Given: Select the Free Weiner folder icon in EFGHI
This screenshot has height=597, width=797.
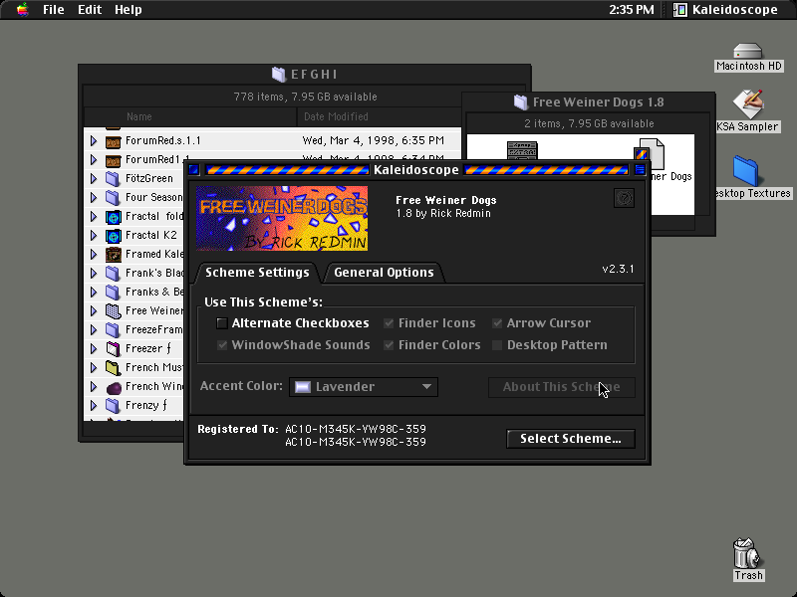Looking at the screenshot, I should [x=113, y=311].
